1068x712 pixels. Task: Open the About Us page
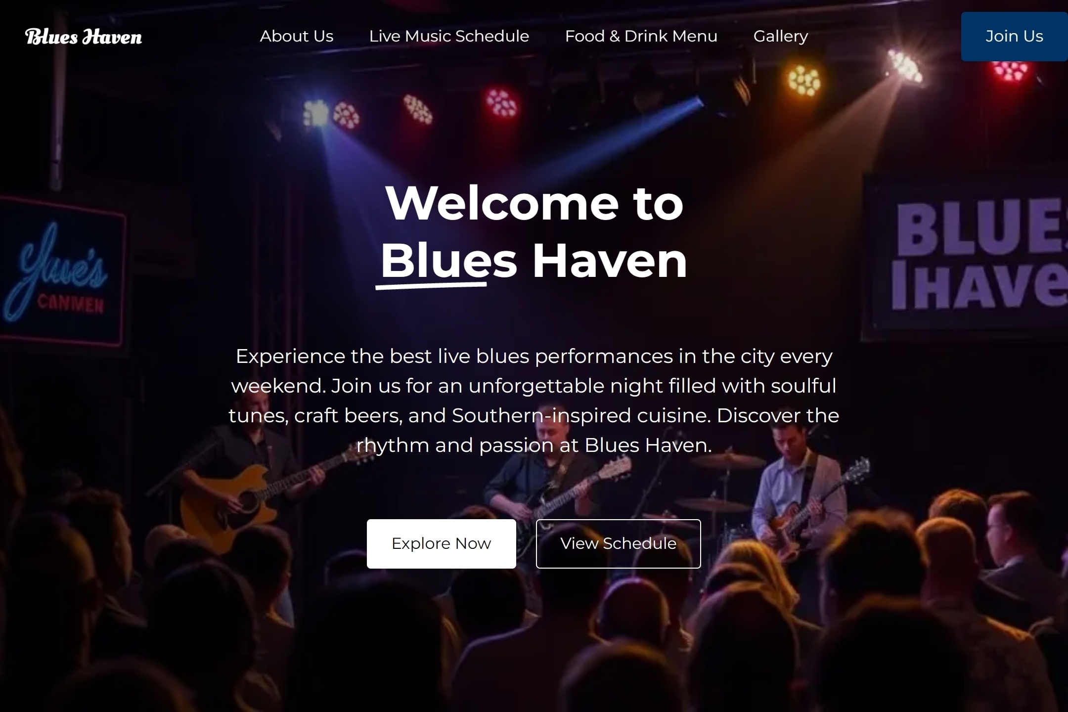pyautogui.click(x=297, y=36)
